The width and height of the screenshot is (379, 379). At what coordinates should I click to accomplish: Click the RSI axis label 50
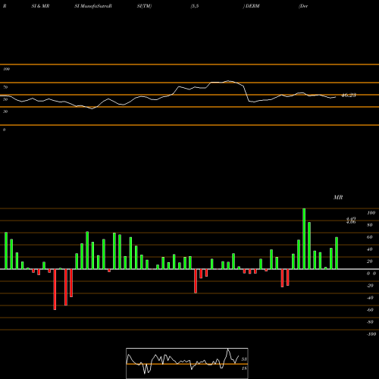5,99
